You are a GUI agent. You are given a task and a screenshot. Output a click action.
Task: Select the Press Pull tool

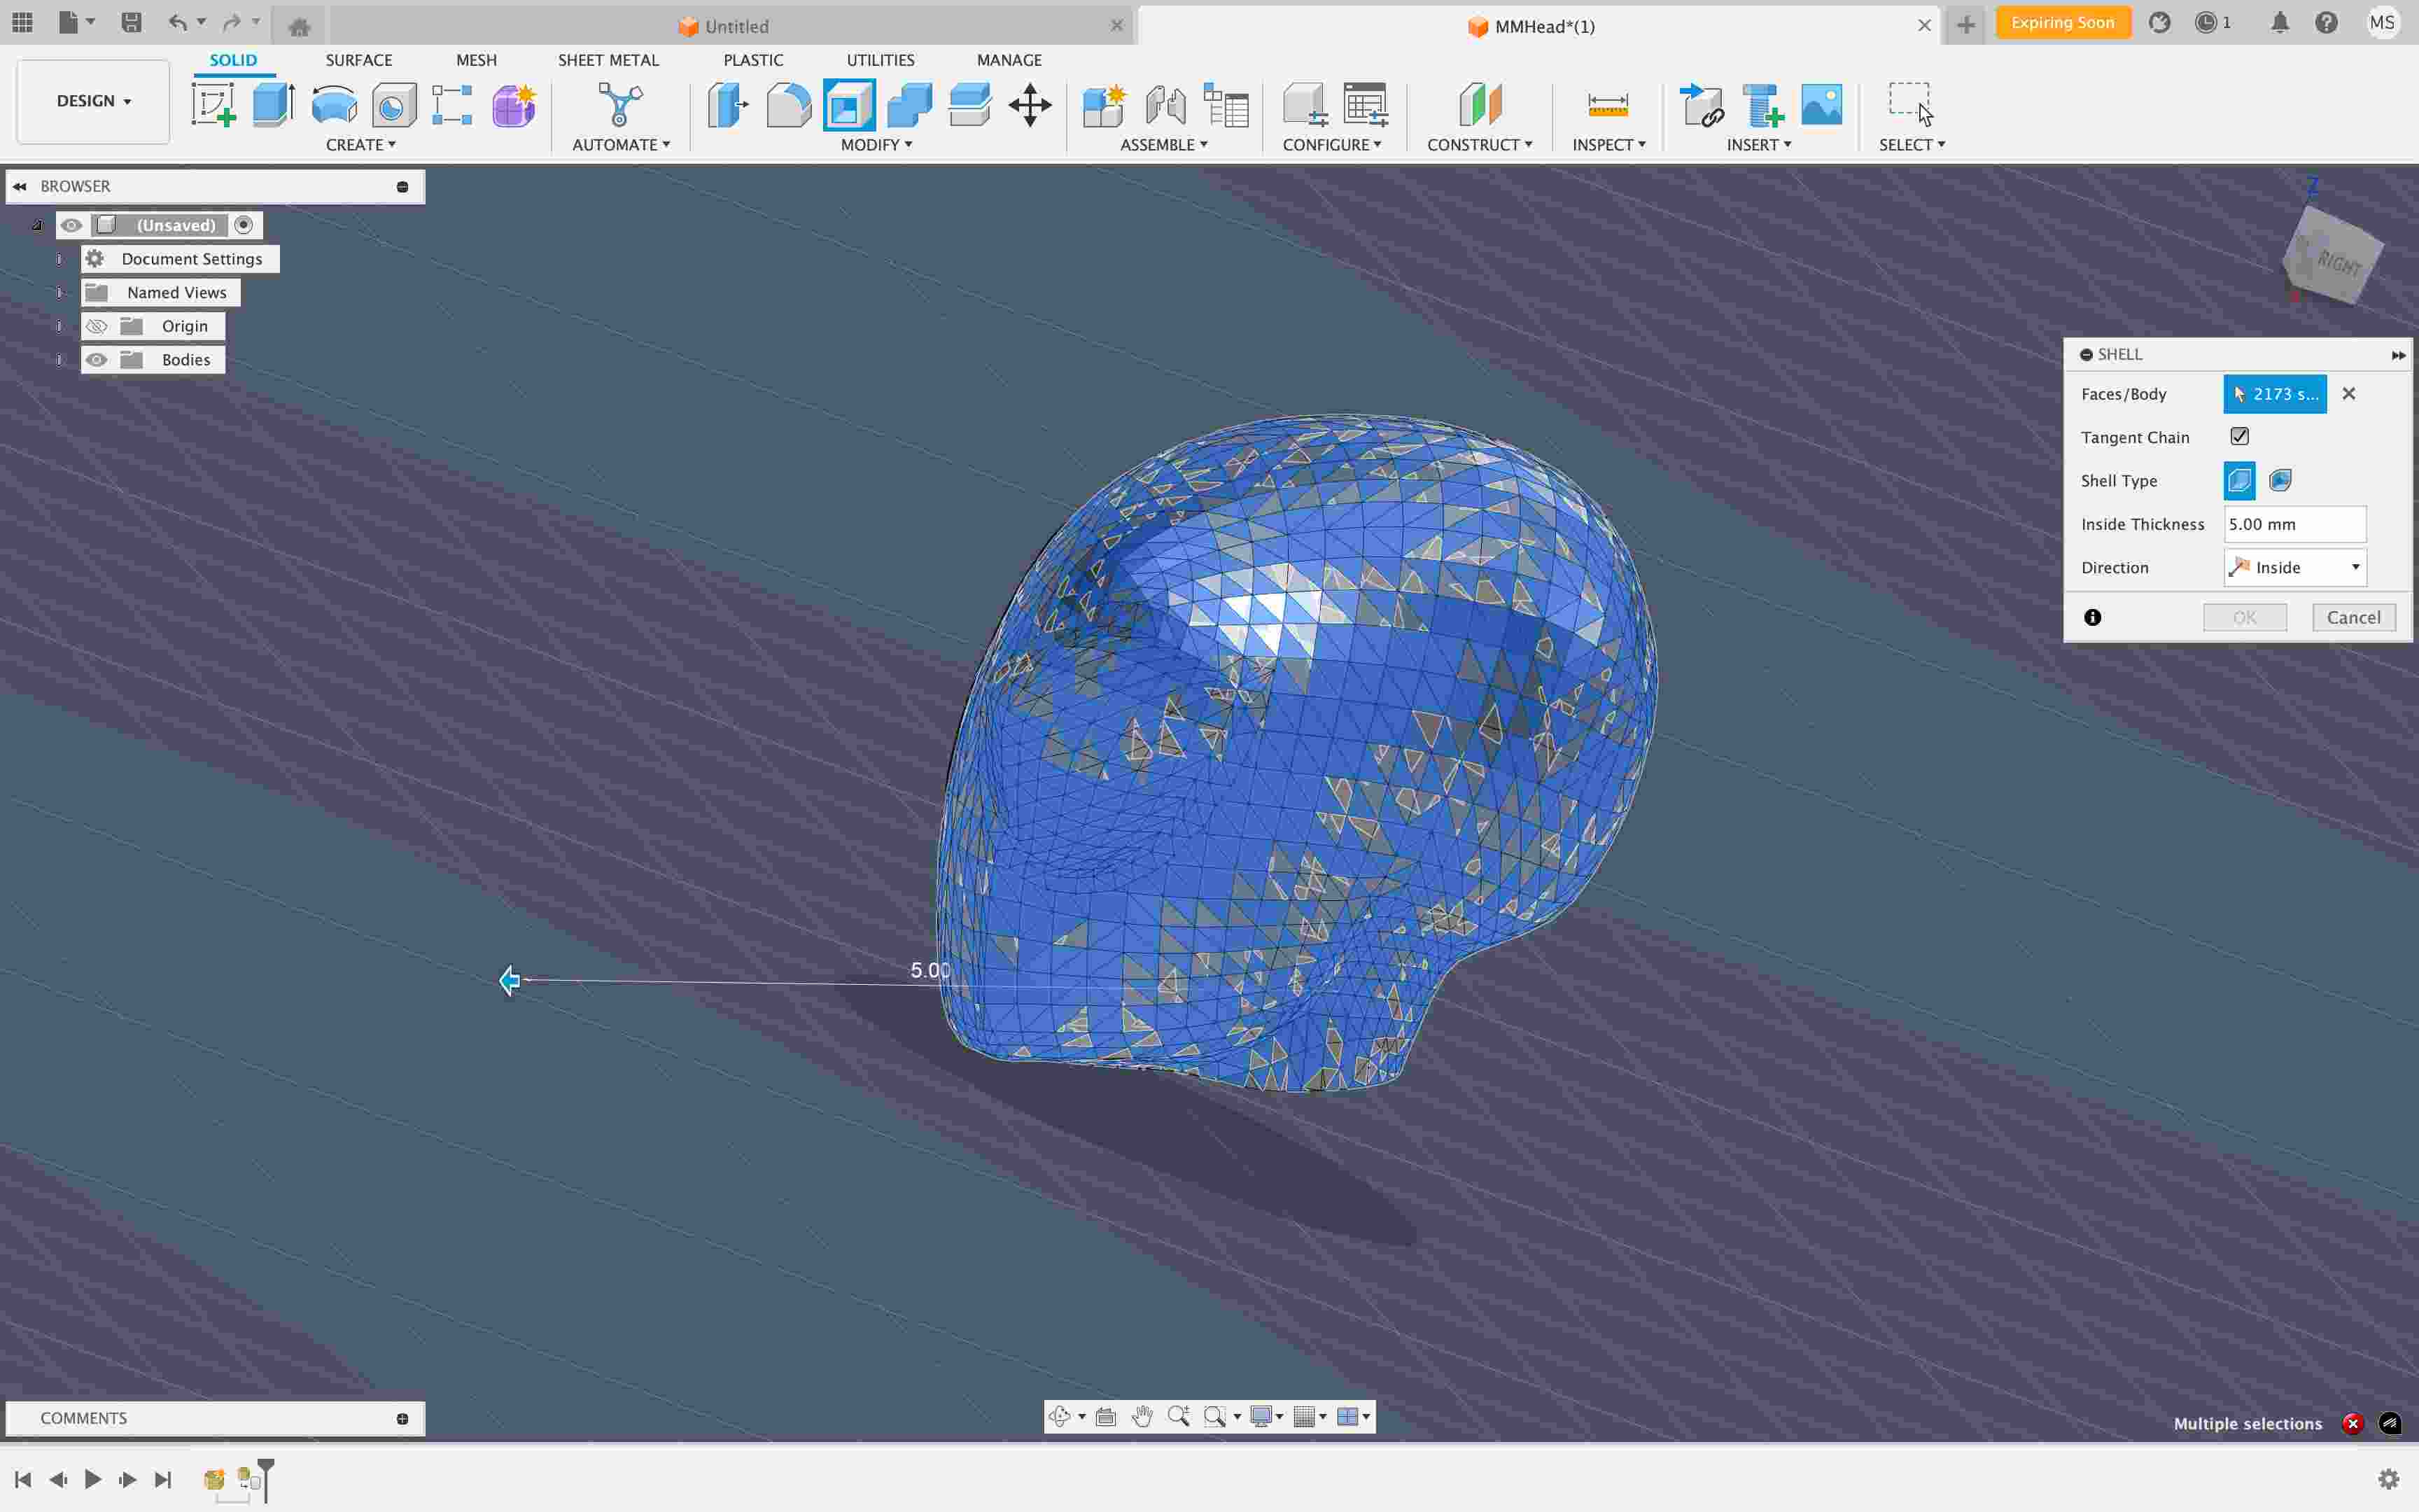pos(729,105)
